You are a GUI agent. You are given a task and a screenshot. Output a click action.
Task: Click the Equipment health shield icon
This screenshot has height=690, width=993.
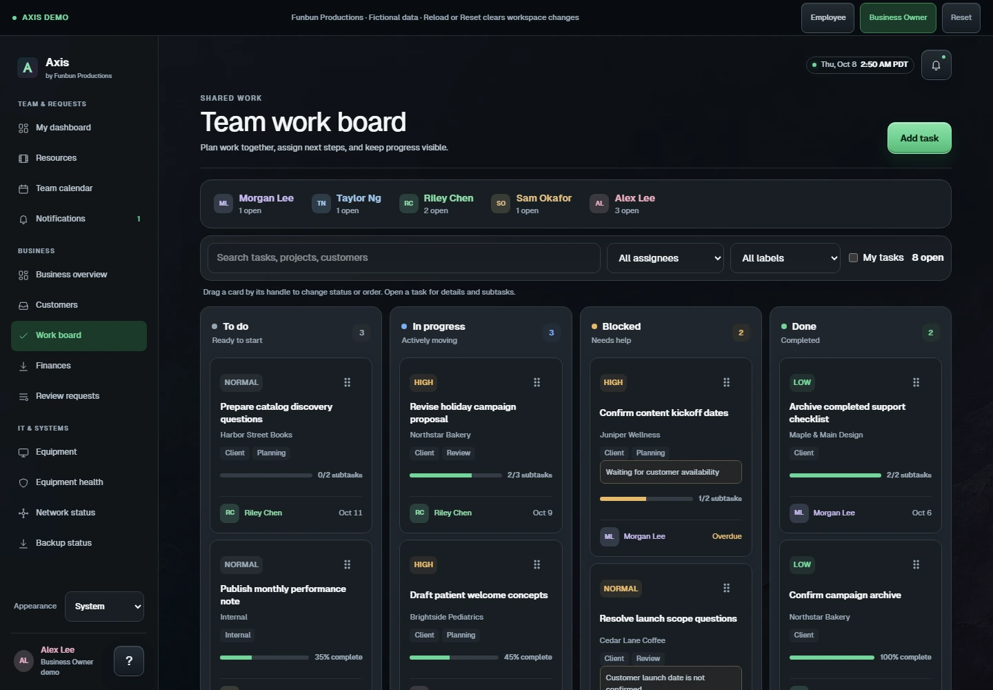tap(23, 483)
